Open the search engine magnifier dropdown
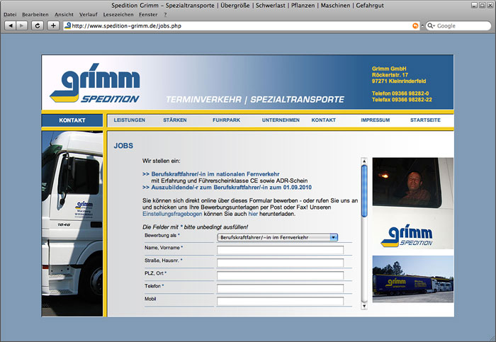The height and width of the screenshot is (342, 496). pos(431,25)
